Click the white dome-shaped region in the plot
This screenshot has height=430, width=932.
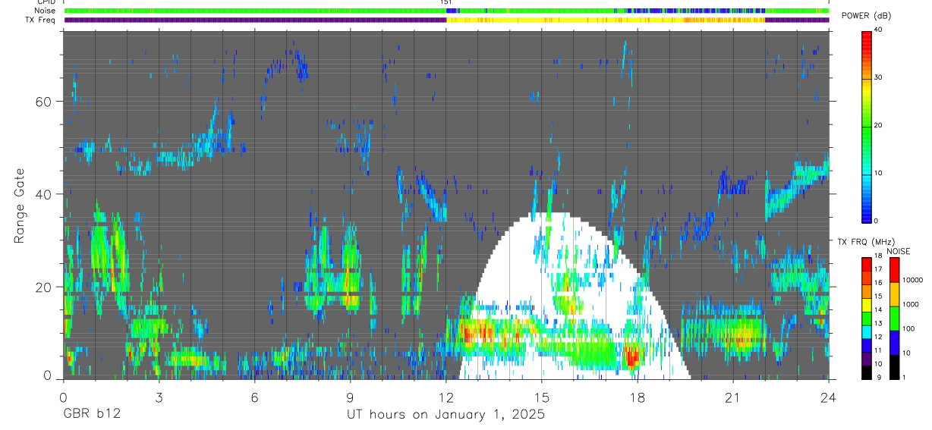coord(575,296)
